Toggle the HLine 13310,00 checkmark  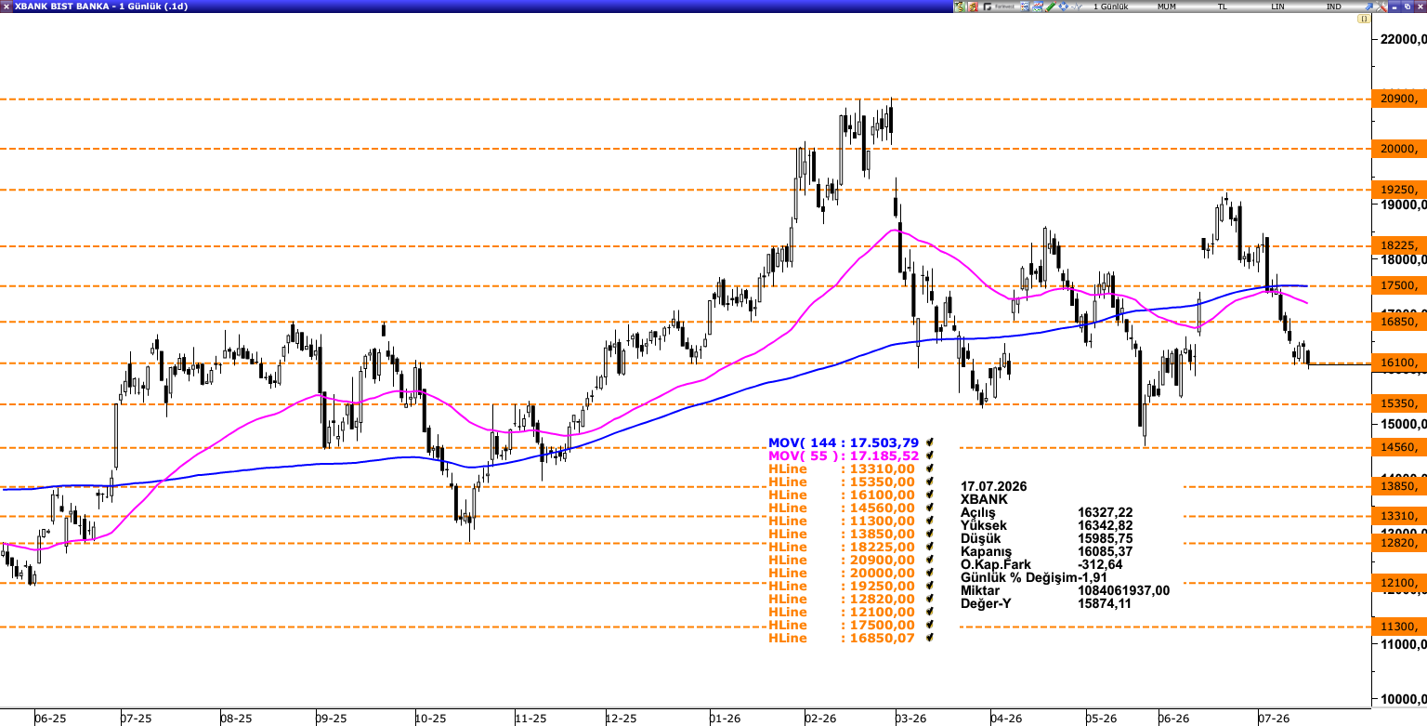point(929,469)
